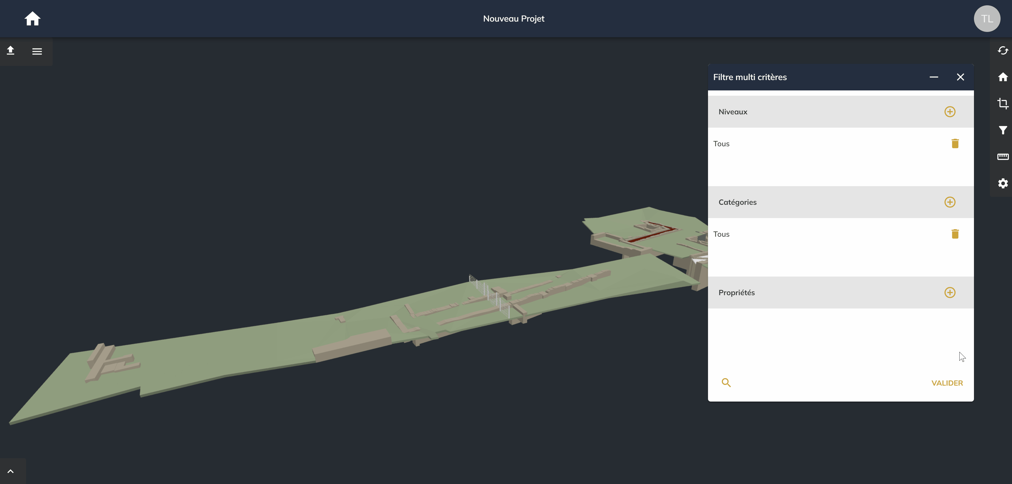
Task: Click the Nouveau Projet title
Action: coord(514,18)
